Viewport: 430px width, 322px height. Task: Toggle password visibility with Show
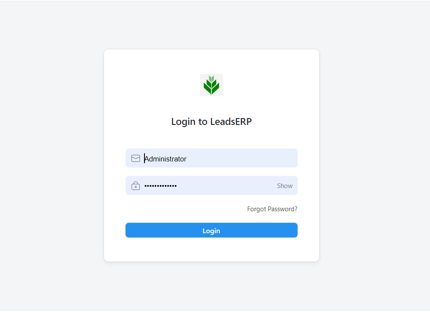pyautogui.click(x=284, y=185)
